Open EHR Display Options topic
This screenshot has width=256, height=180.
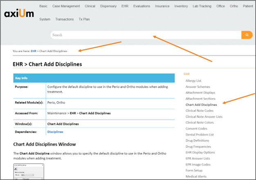pos(200,153)
